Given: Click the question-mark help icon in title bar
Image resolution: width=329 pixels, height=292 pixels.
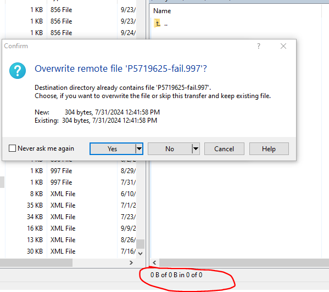Looking at the screenshot, I should pos(259,46).
